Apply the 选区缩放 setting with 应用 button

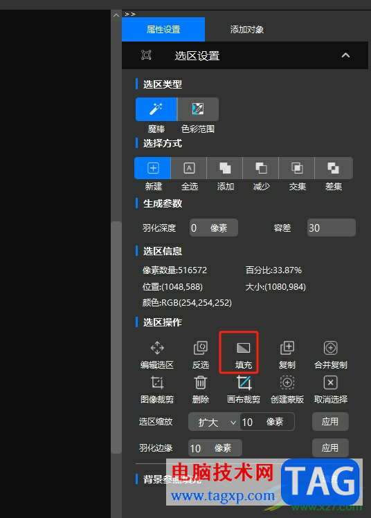330,422
